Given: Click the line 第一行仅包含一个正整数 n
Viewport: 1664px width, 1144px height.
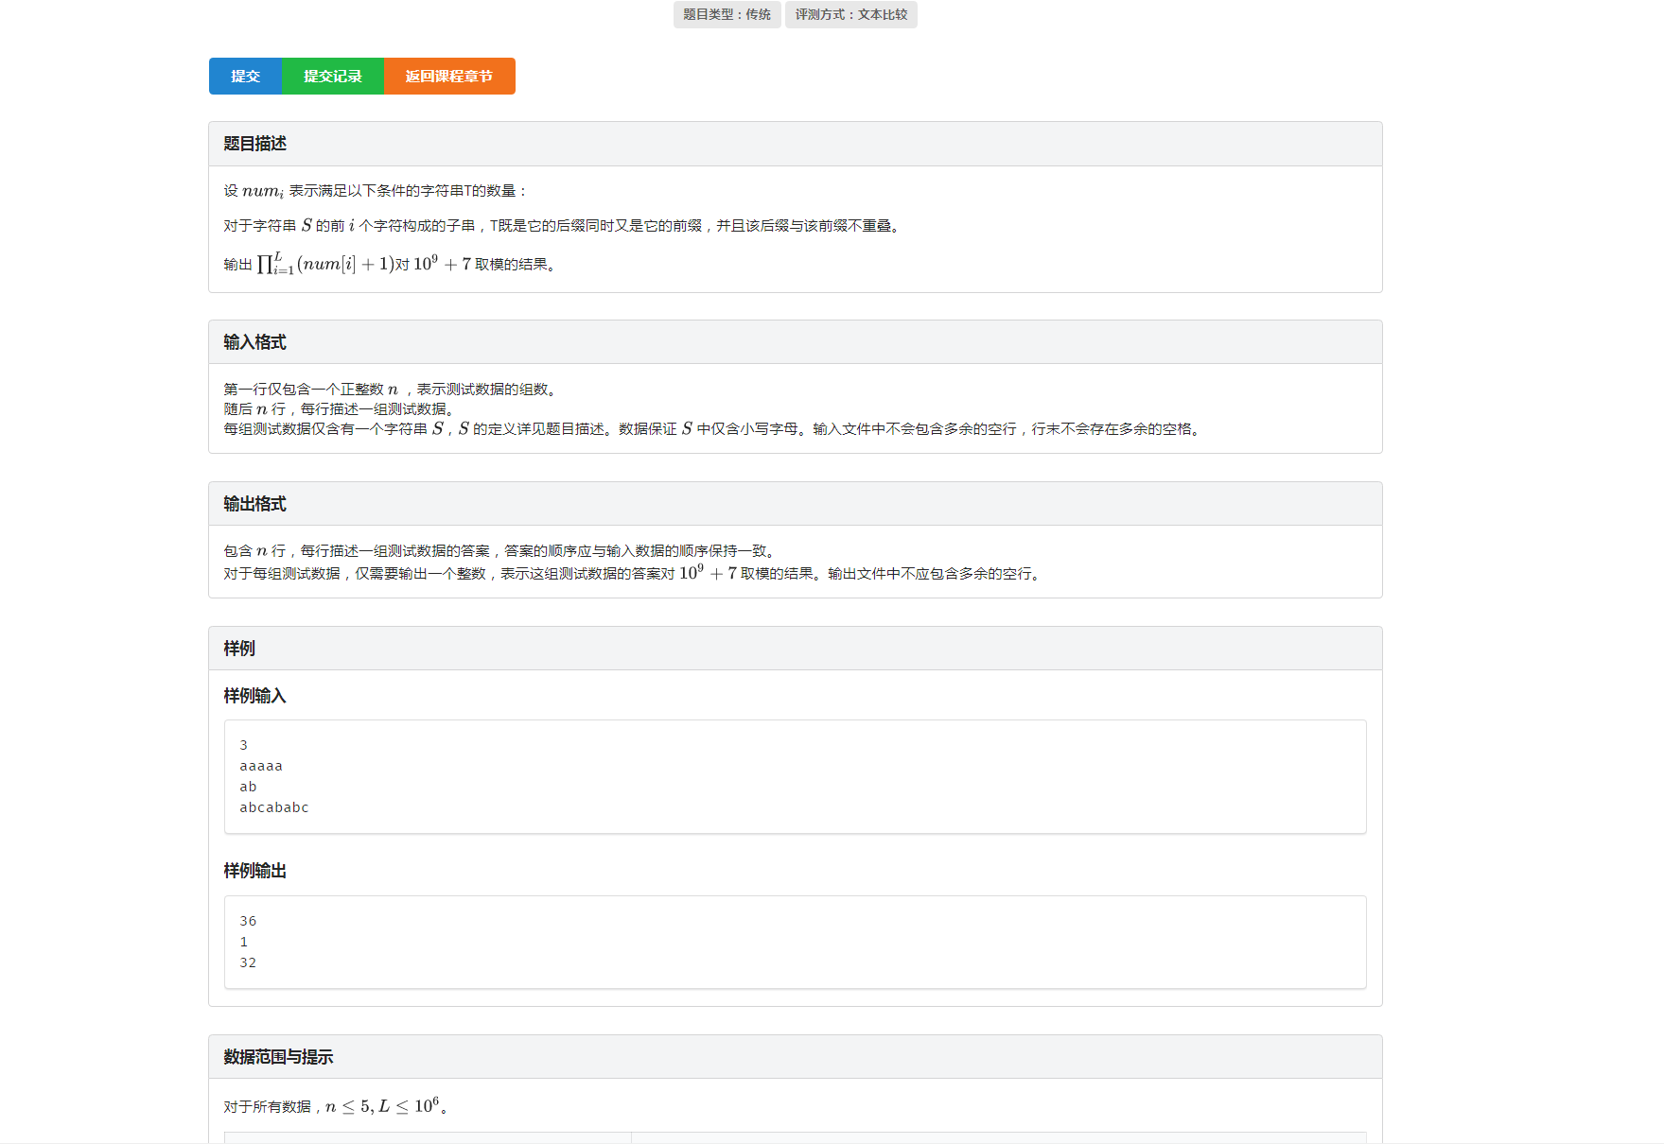Looking at the screenshot, I should pos(393,390).
